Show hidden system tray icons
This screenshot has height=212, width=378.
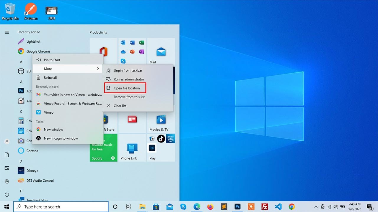[316, 207]
